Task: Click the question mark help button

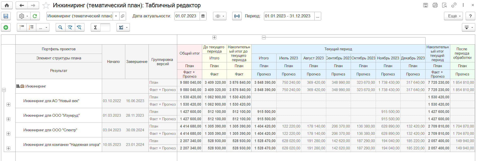Action: pos(470,16)
